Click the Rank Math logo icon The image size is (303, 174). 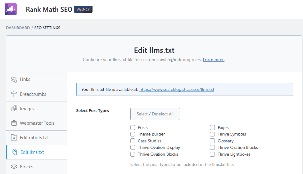[11, 9]
